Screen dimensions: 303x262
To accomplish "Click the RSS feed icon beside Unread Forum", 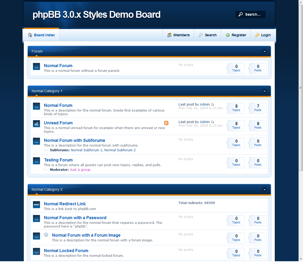I will pyautogui.click(x=166, y=123).
